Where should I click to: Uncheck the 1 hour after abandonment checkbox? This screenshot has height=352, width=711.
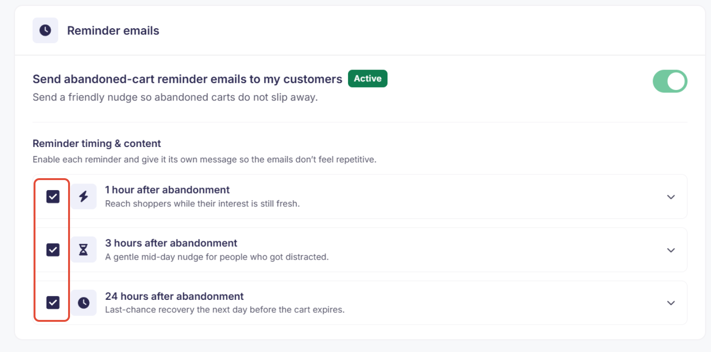tap(53, 196)
